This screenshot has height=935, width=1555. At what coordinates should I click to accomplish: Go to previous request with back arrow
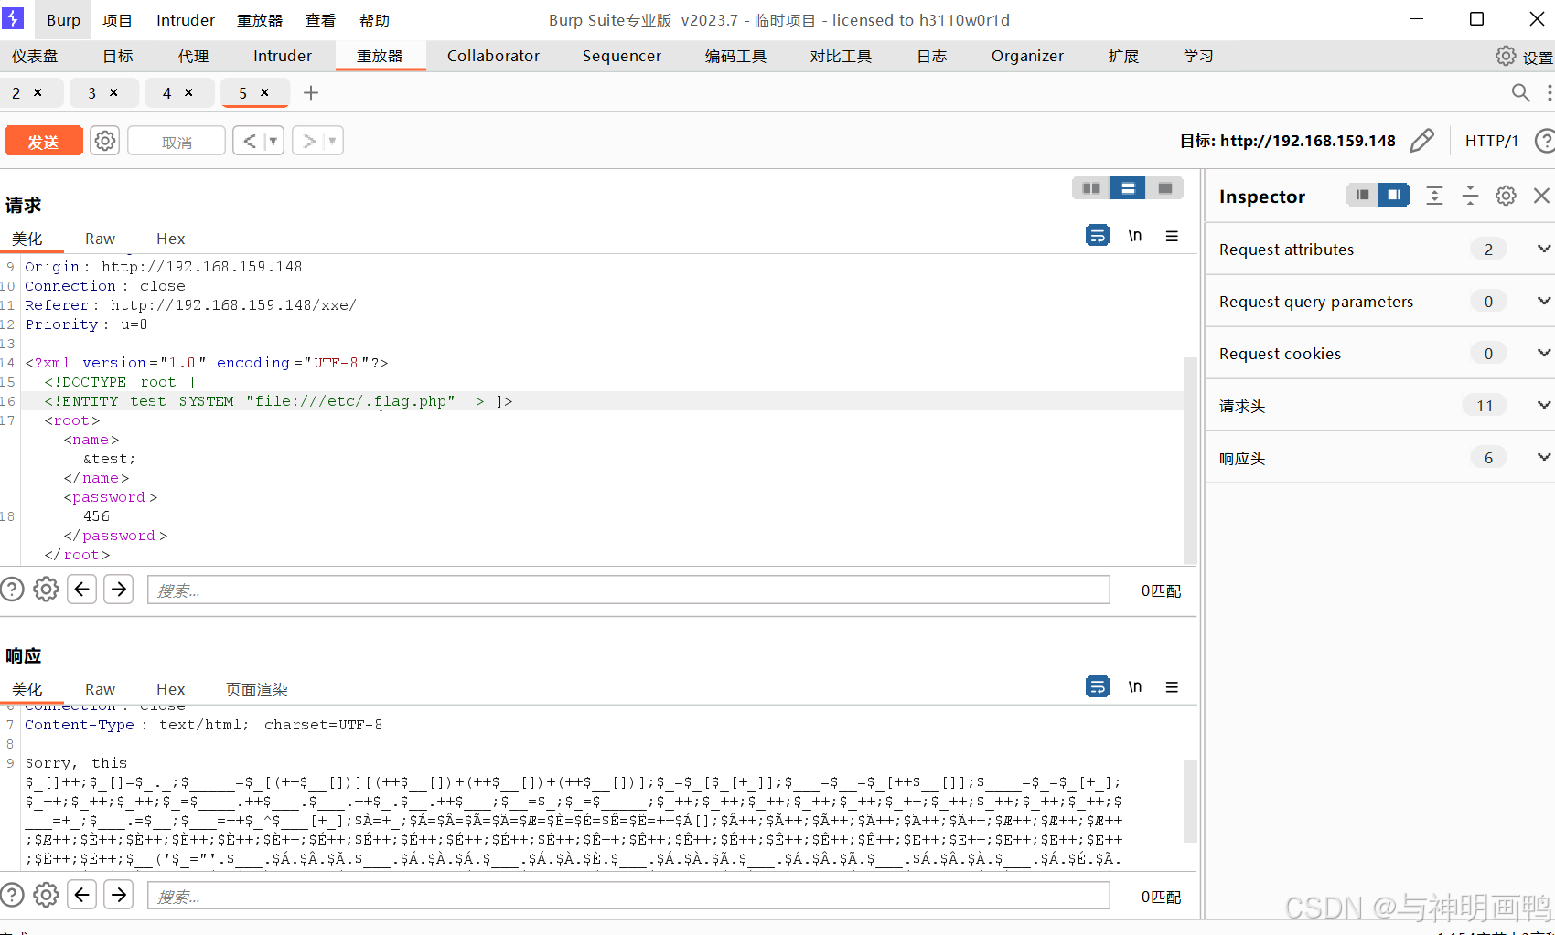249,141
